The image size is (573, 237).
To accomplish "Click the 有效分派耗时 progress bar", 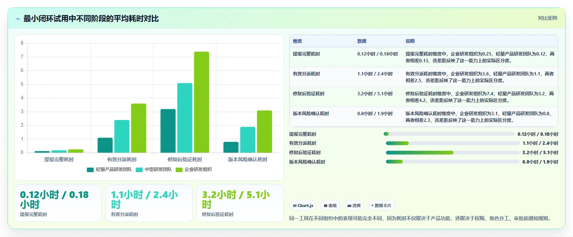I will [453, 143].
